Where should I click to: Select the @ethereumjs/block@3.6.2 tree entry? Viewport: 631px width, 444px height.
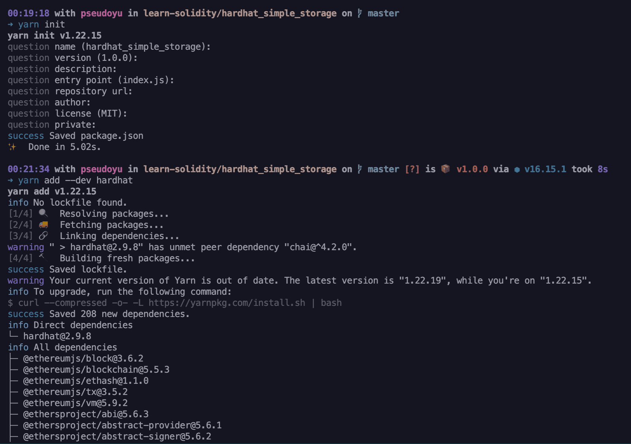point(83,358)
